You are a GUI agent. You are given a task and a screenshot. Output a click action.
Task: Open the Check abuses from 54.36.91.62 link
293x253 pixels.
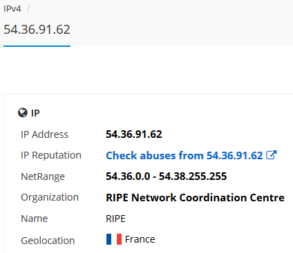point(185,156)
